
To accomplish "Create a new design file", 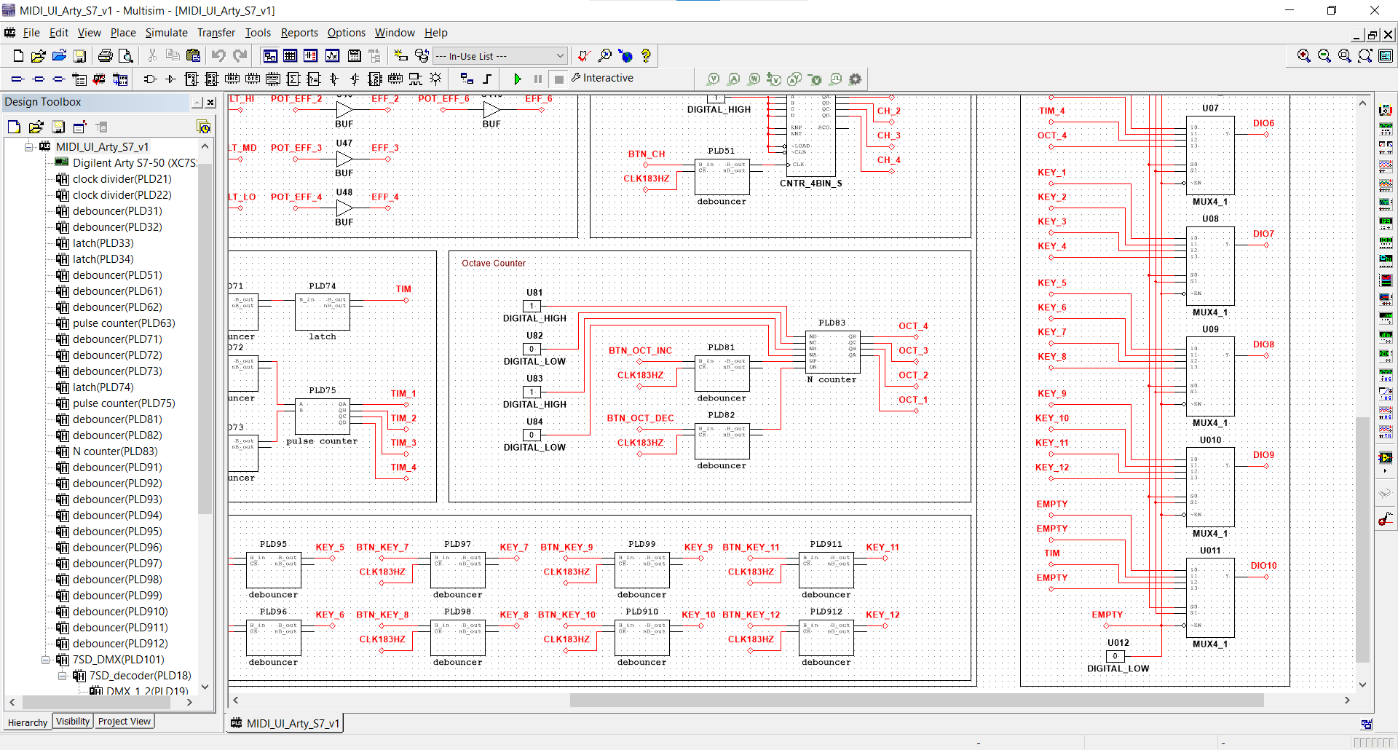I will (18, 56).
